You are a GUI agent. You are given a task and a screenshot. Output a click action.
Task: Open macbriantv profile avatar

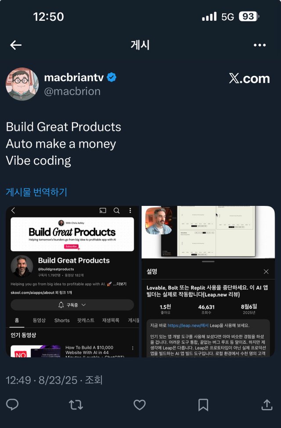[x=22, y=84]
